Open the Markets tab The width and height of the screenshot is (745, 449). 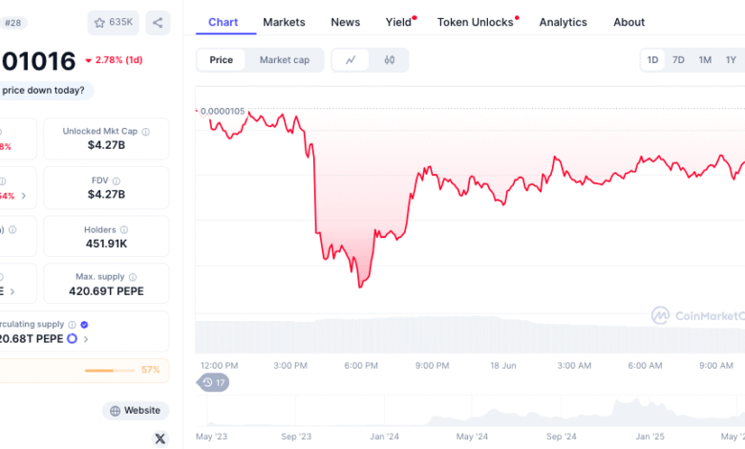pyautogui.click(x=284, y=22)
